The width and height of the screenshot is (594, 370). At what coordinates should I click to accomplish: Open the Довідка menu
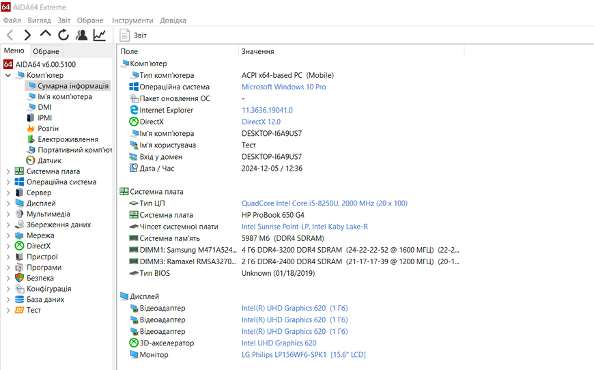pyautogui.click(x=173, y=20)
